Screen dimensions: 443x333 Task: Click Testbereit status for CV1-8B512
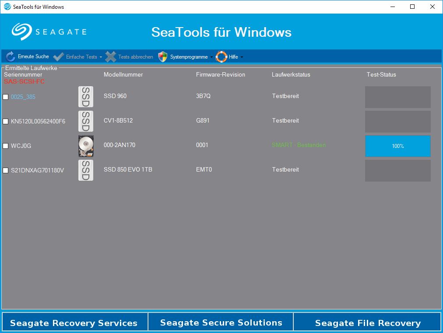[x=285, y=120]
